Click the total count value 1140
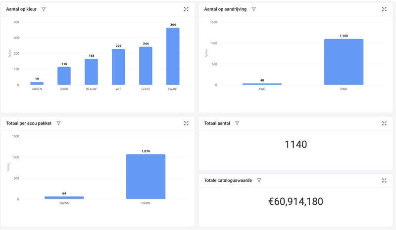Image resolution: width=396 pixels, height=230 pixels. tap(296, 145)
